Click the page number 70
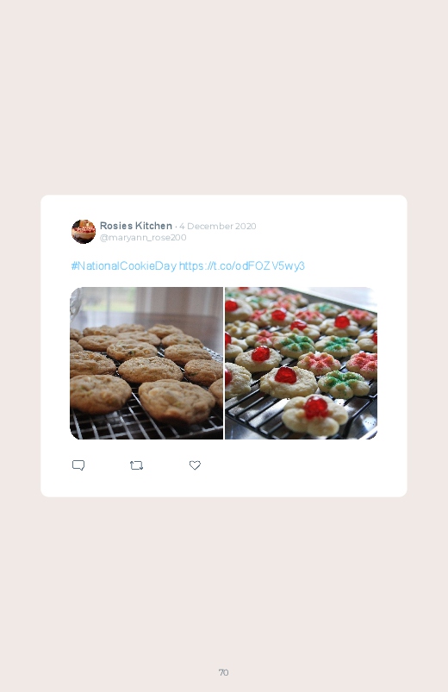This screenshot has width=448, height=692. point(224,672)
